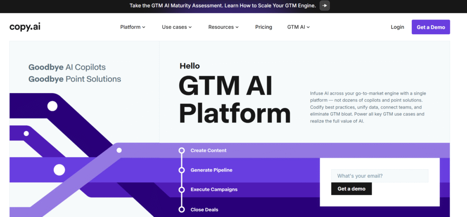Expand the GTM AI menu chevron
467x217 pixels.
308,27
